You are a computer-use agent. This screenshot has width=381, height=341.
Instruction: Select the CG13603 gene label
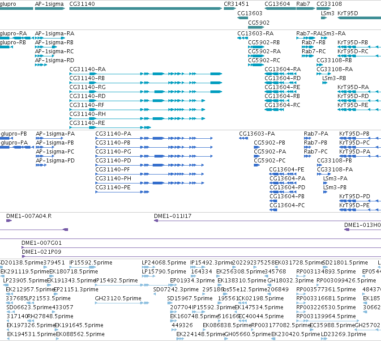point(250,13)
